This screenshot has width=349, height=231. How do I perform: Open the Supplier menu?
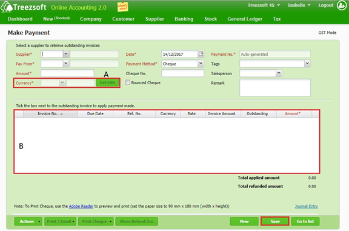[x=155, y=19]
